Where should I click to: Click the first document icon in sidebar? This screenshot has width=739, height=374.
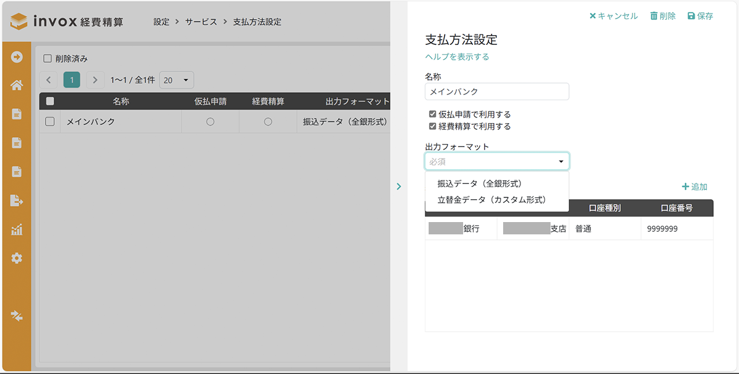point(17,114)
